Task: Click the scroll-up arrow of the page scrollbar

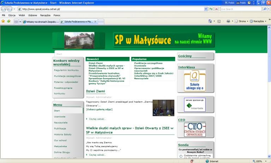Action: [x=269, y=27]
